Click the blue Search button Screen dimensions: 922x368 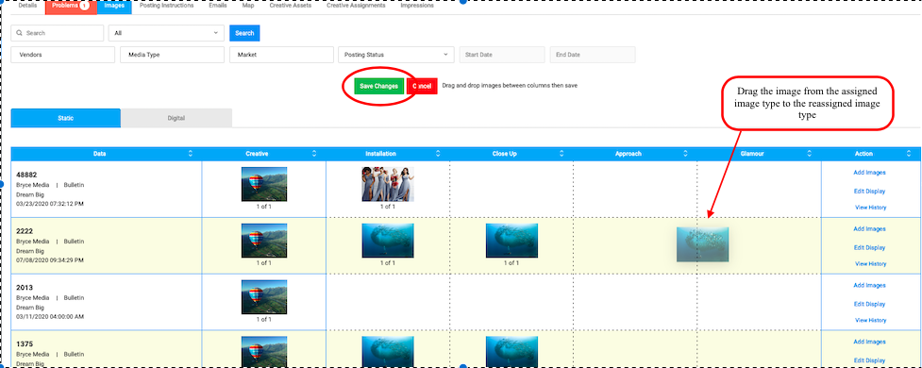pyautogui.click(x=244, y=33)
